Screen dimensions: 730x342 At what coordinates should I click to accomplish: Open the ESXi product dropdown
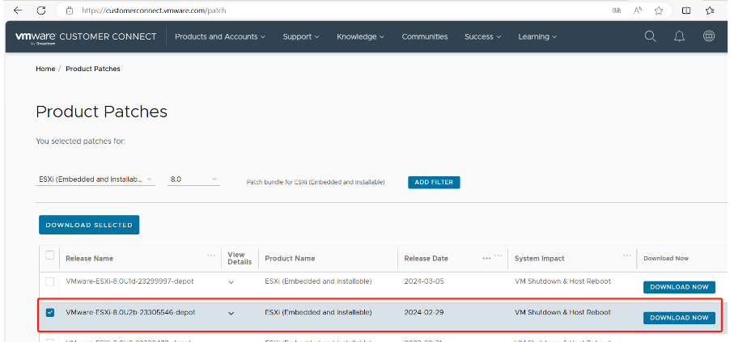pyautogui.click(x=95, y=179)
